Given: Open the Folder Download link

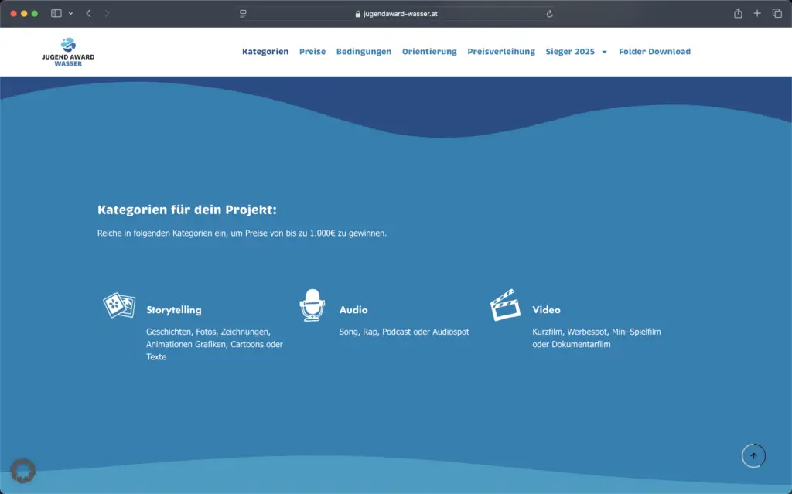Looking at the screenshot, I should click(x=654, y=51).
